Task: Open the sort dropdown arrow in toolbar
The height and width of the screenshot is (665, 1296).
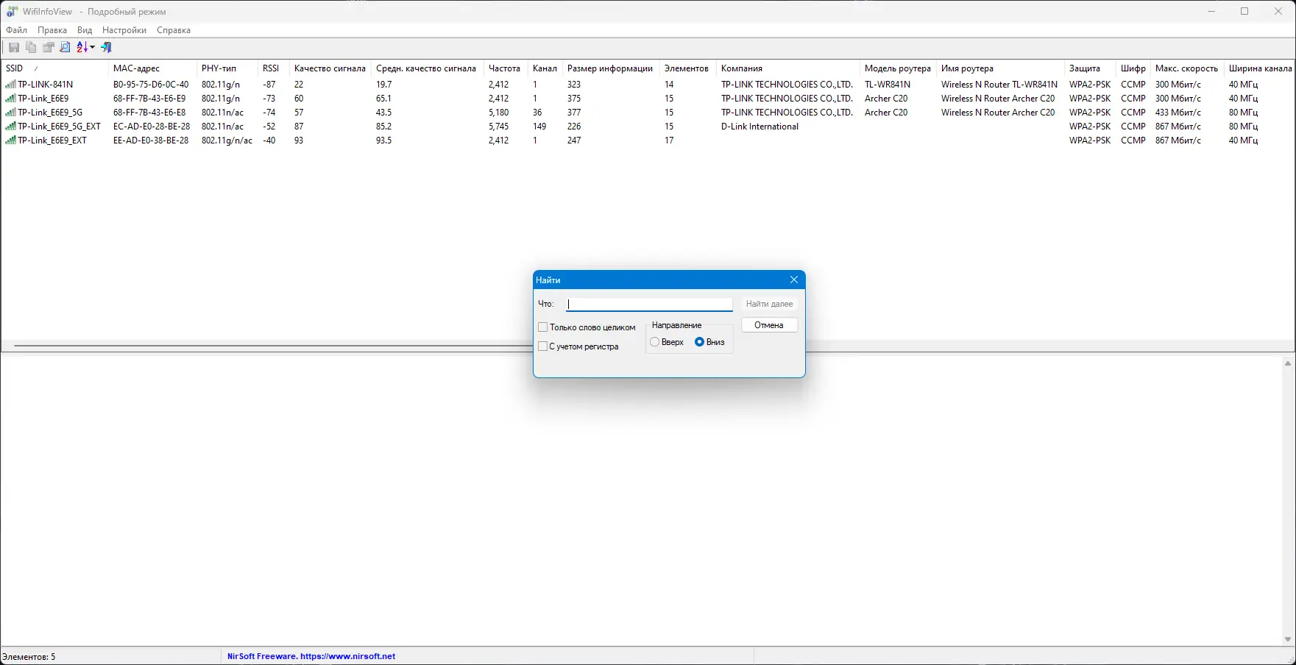Action: click(93, 47)
